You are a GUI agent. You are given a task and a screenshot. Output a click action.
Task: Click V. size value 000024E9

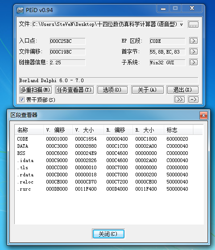pyautogui.click(x=86, y=153)
